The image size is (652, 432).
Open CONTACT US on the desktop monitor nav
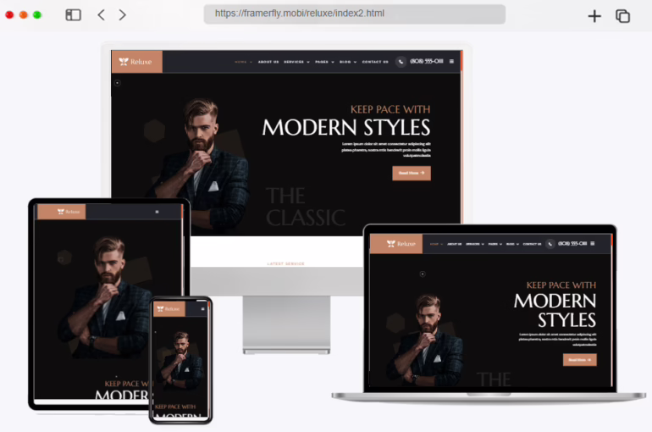pos(375,62)
